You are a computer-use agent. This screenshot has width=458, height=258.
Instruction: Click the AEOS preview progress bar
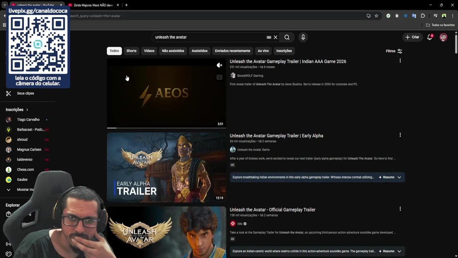166,128
